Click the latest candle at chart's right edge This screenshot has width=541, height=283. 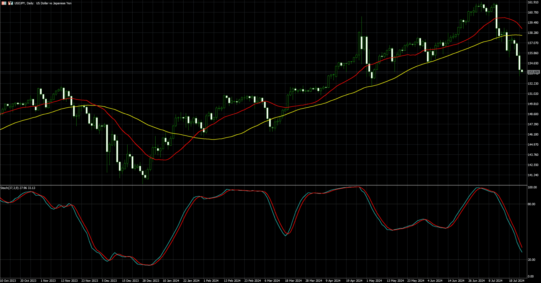click(522, 71)
